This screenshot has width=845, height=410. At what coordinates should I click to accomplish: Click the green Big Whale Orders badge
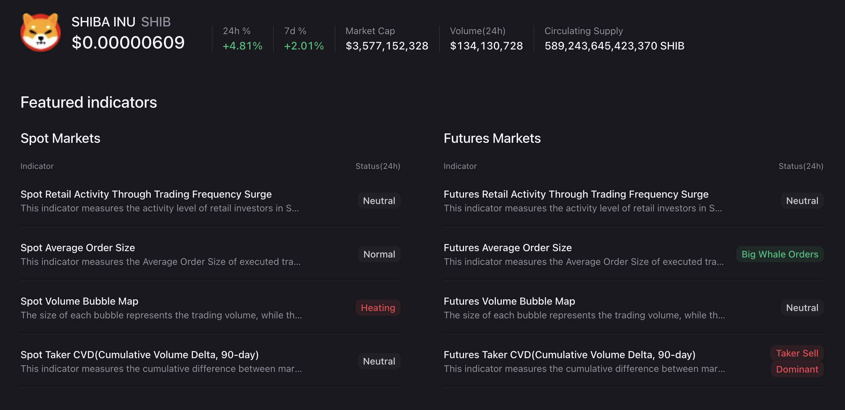[x=780, y=254]
